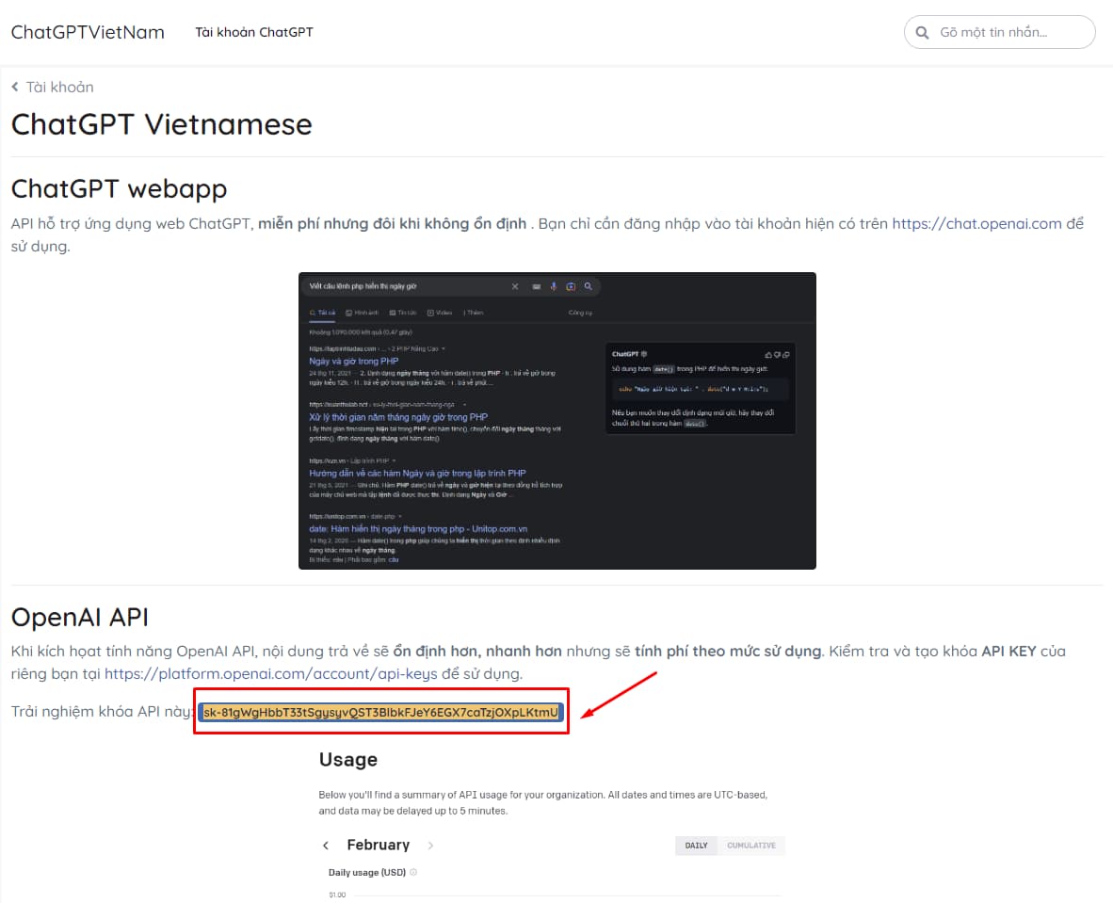Click the ChatGPT Vietnamese page title
The image size is (1113, 903).
point(162,124)
